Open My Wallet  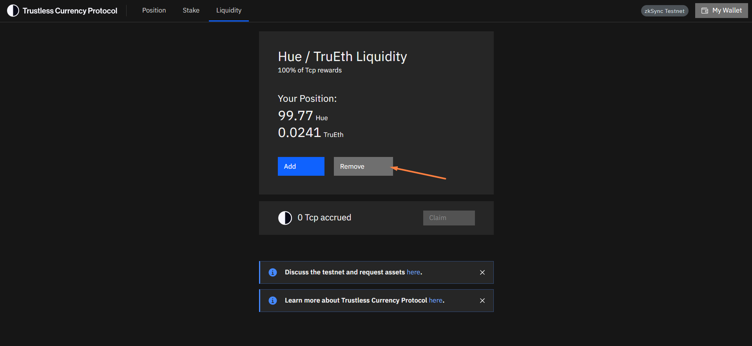click(x=721, y=11)
